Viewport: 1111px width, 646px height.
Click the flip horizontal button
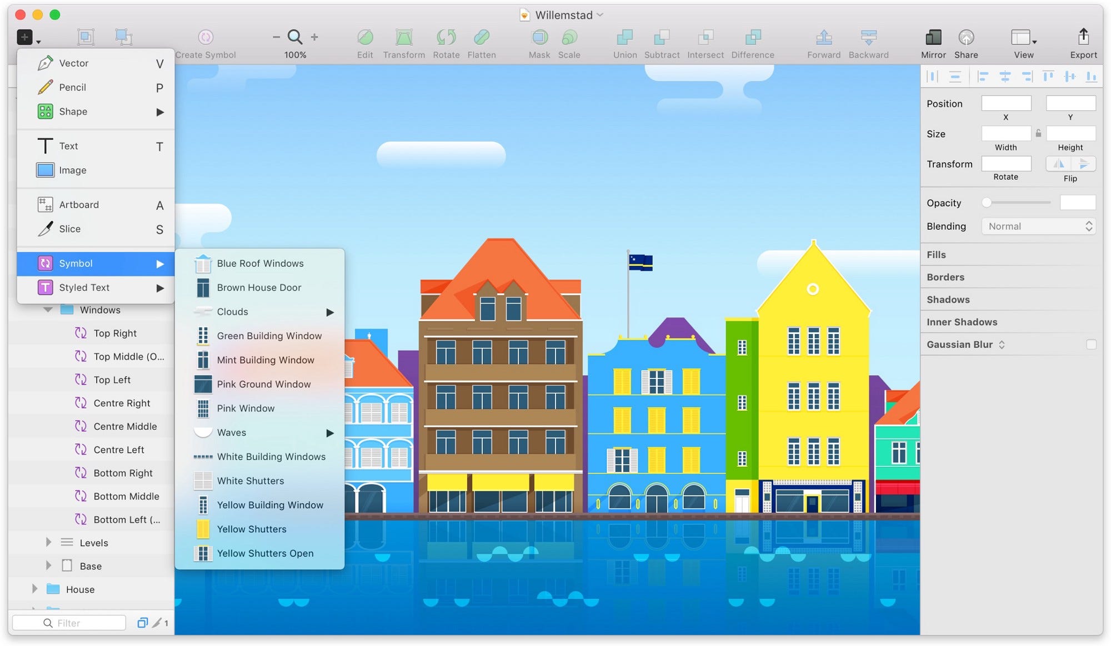point(1059,164)
